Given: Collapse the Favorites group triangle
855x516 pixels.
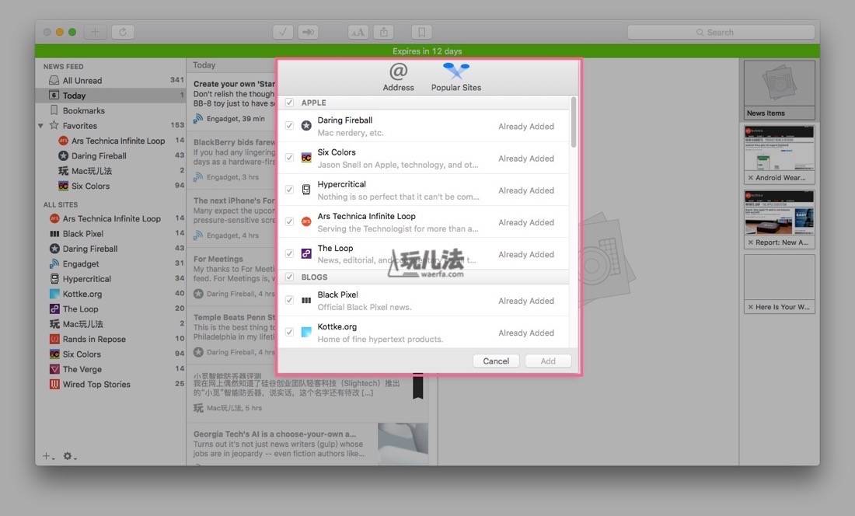Looking at the screenshot, I should pos(40,126).
